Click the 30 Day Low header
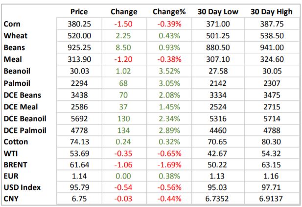 click(x=219, y=12)
